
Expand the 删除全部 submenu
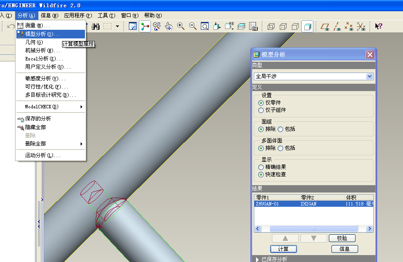(x=50, y=144)
